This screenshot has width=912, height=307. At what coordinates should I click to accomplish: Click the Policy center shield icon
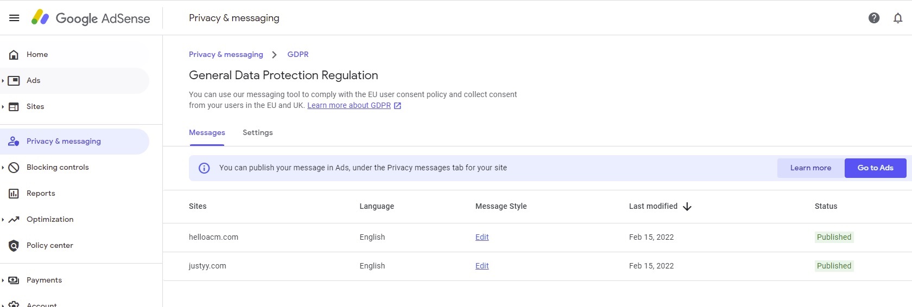point(14,245)
